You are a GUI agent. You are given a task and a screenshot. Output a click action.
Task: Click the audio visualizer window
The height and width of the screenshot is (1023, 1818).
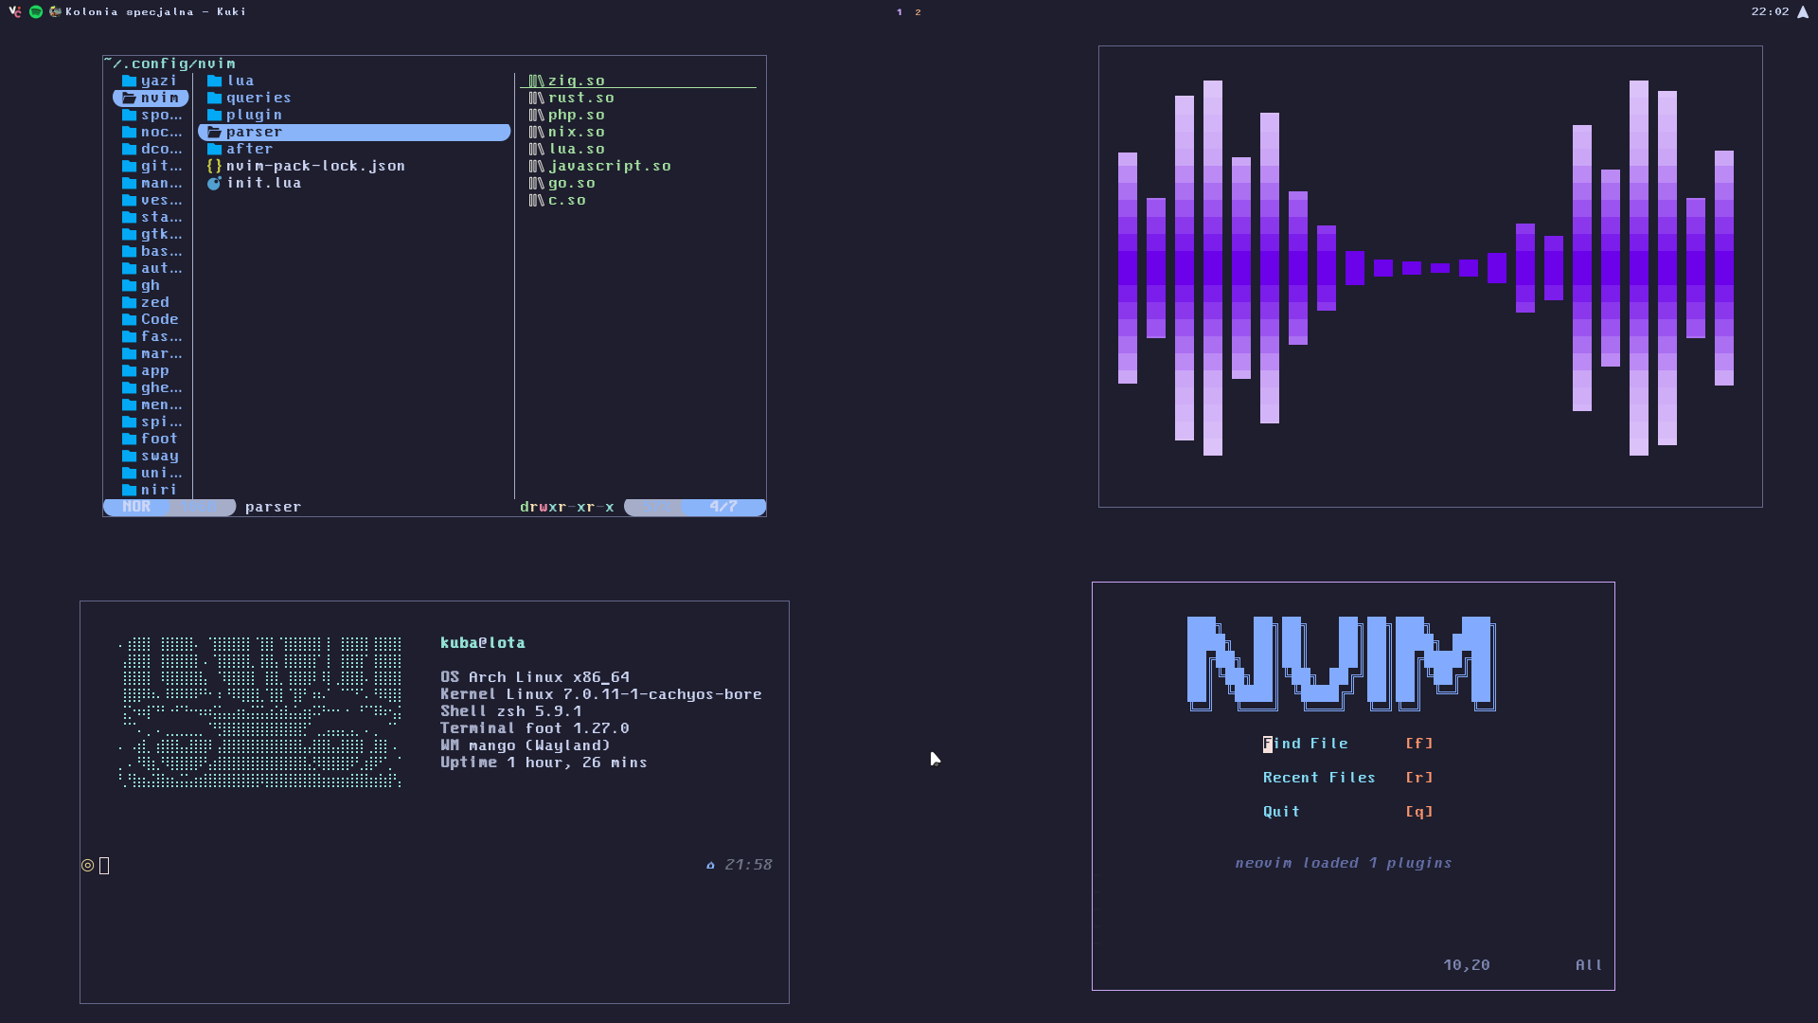point(1430,276)
